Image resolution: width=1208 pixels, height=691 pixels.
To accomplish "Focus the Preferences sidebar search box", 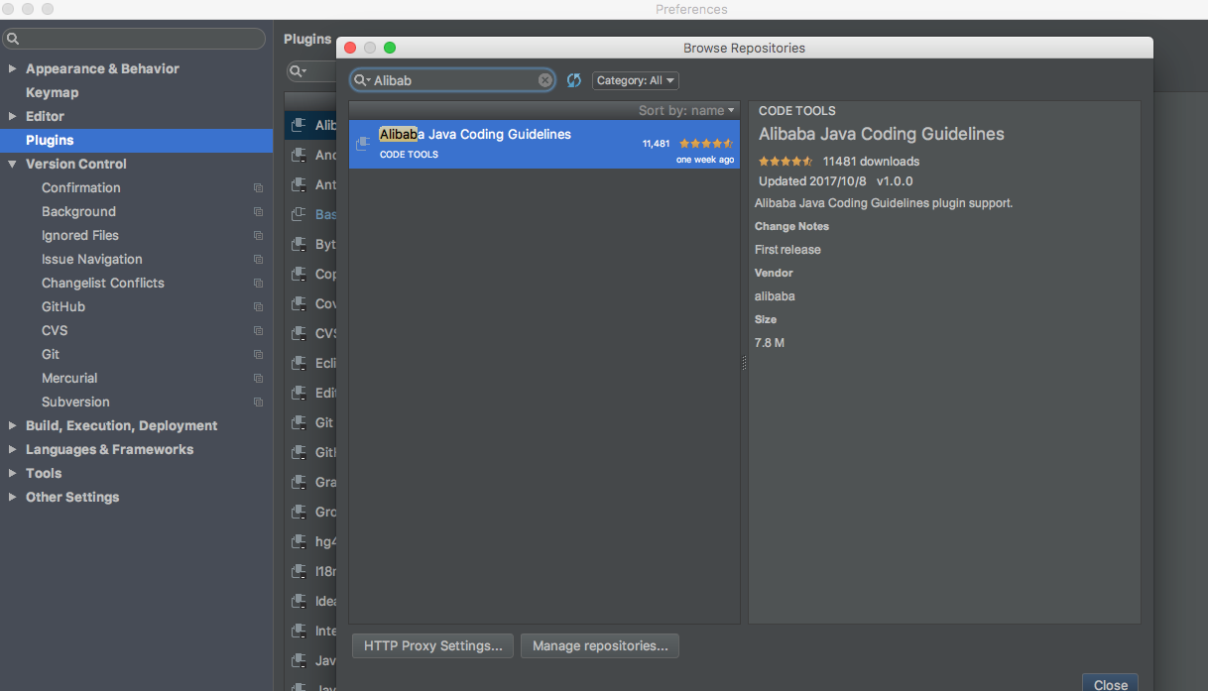I will click(x=134, y=39).
